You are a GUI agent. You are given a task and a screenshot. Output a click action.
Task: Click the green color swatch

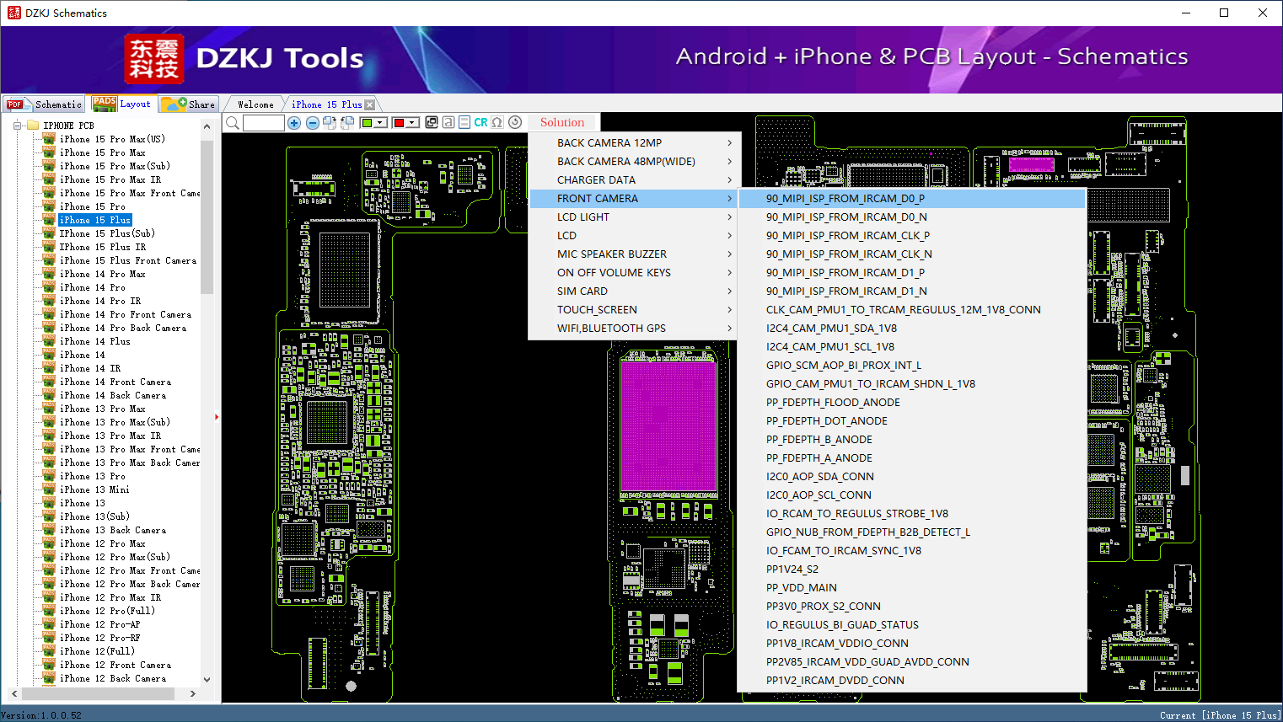pyautogui.click(x=367, y=123)
